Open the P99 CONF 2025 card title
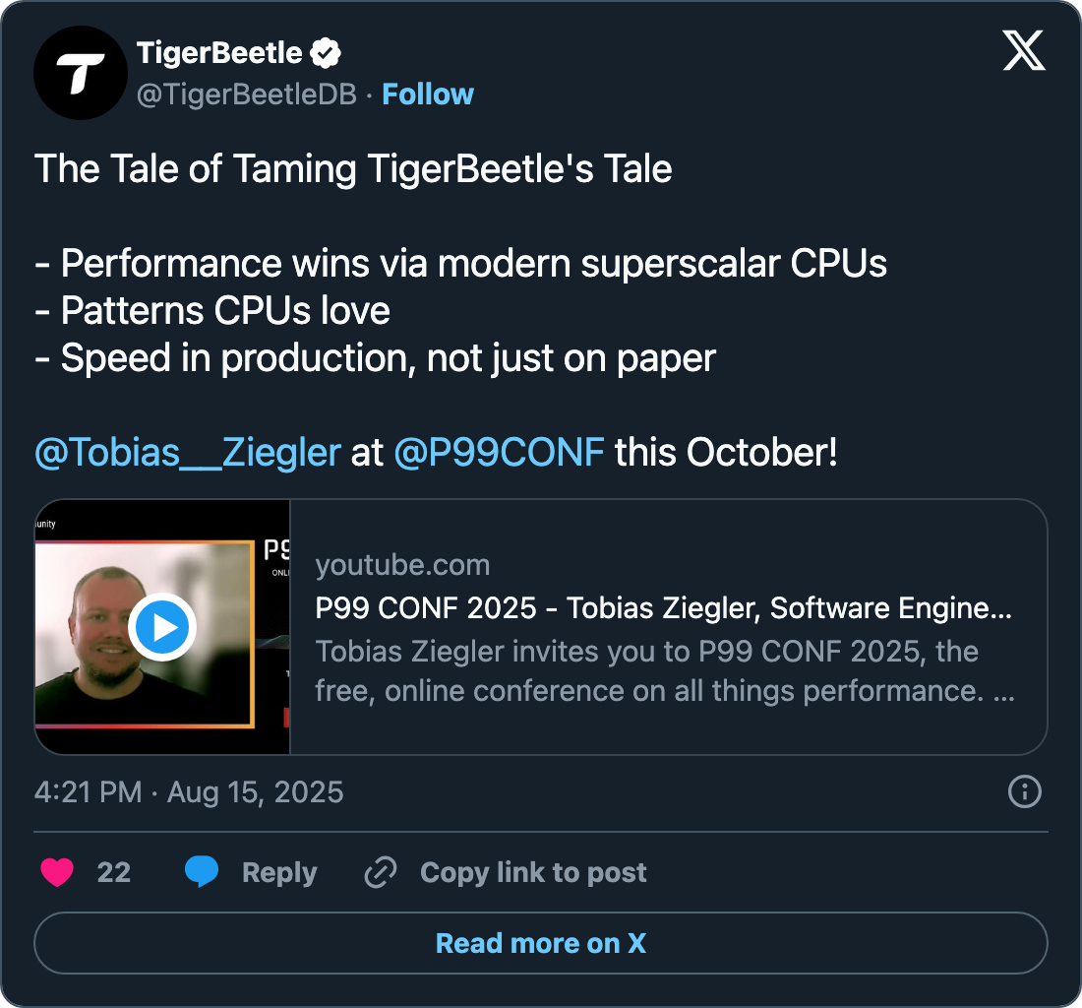Image resolution: width=1082 pixels, height=1008 pixels. [663, 608]
